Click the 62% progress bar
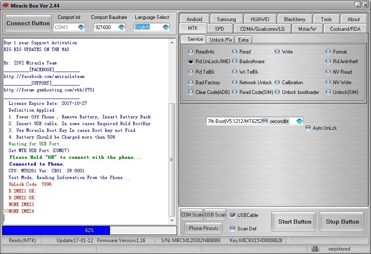The height and width of the screenshot is (254, 371). tap(89, 230)
